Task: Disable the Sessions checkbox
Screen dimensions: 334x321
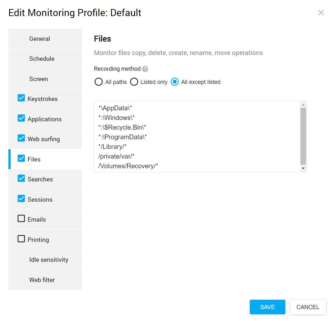Action: tap(21, 199)
